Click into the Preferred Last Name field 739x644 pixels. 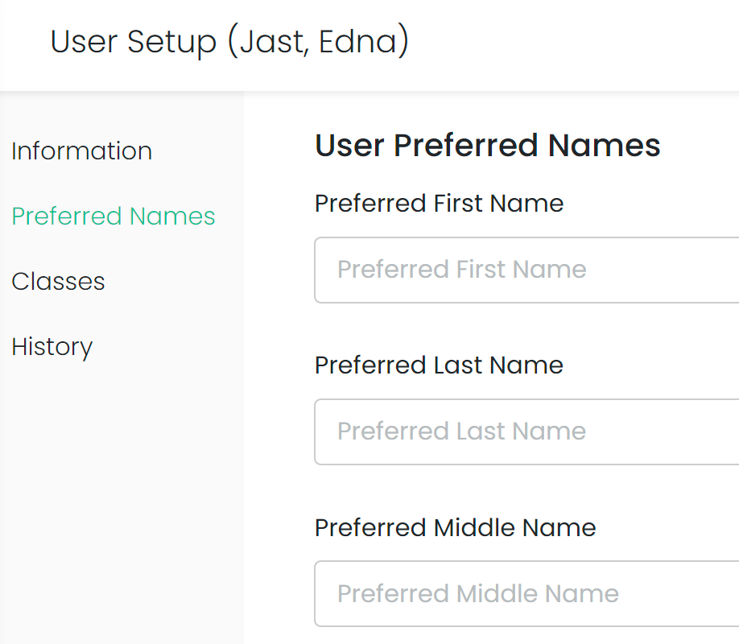526,431
